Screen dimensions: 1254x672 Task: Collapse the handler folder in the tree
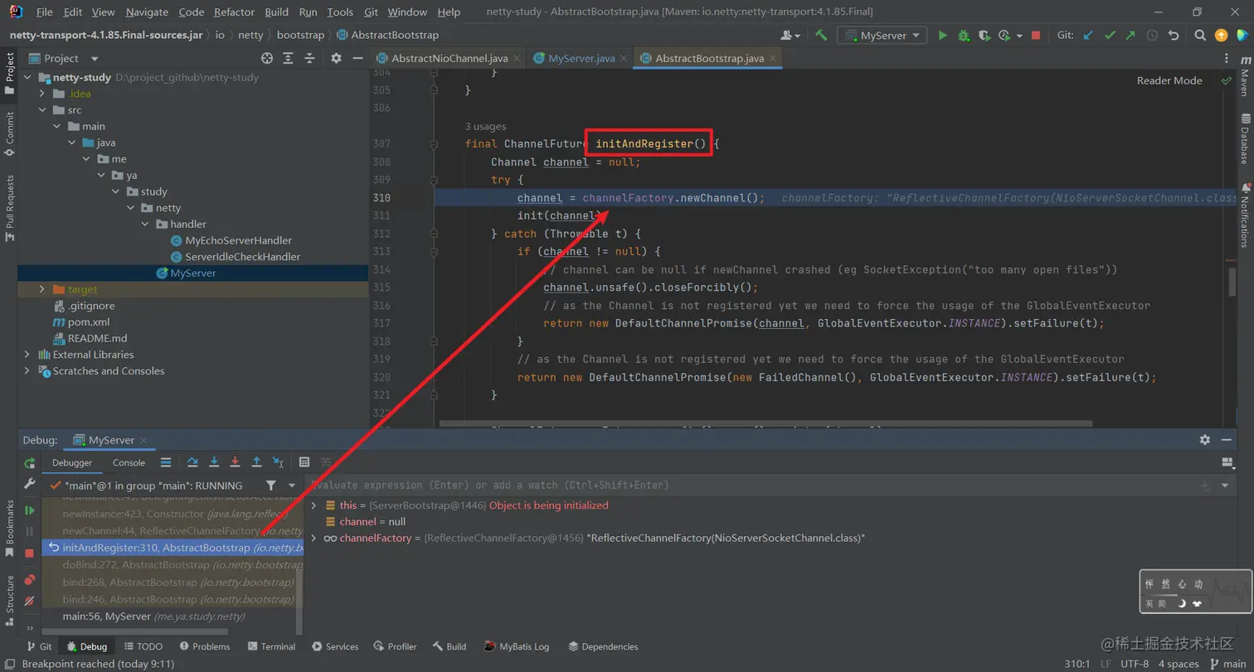(145, 224)
